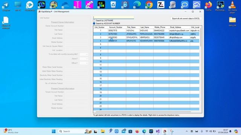
Task: Open the pink dinosaur desktop shortcut
Action: coord(89,5)
